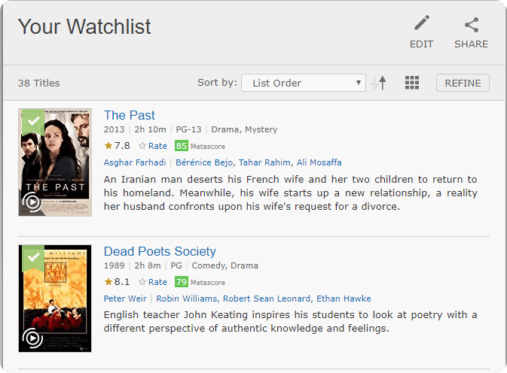Toggle the sort direction arrows

point(379,83)
